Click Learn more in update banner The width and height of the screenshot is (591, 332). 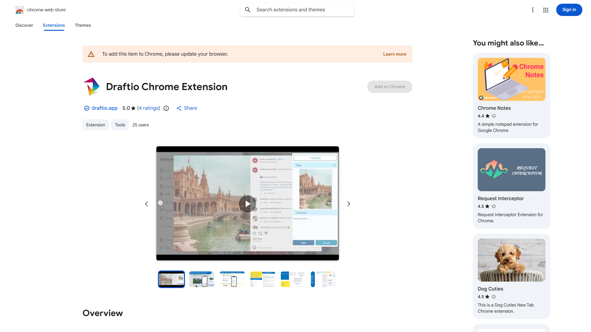395,54
